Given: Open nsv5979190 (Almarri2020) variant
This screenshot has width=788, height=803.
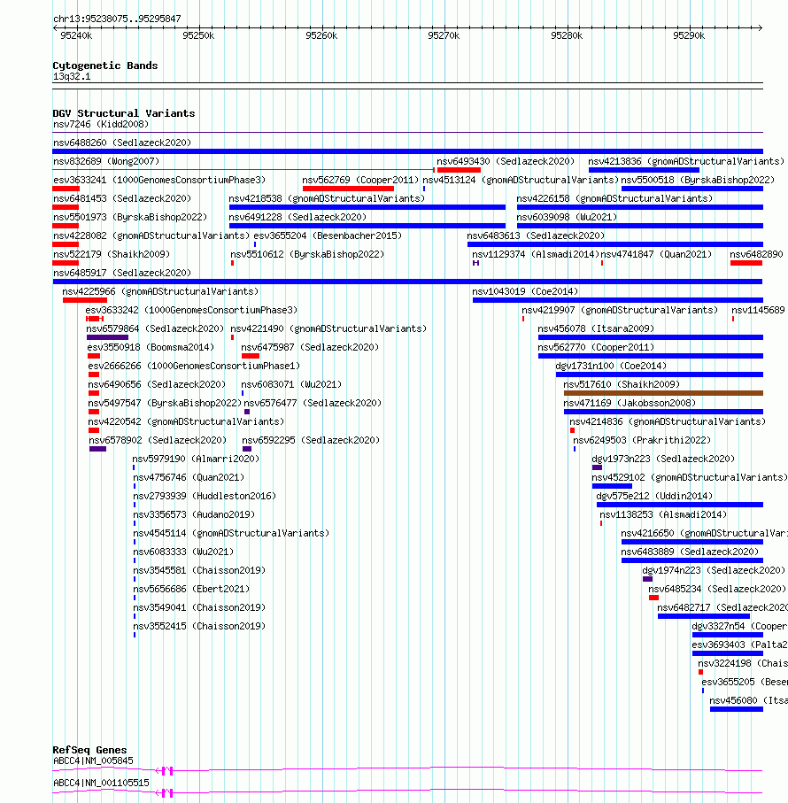Looking at the screenshot, I should click(196, 459).
